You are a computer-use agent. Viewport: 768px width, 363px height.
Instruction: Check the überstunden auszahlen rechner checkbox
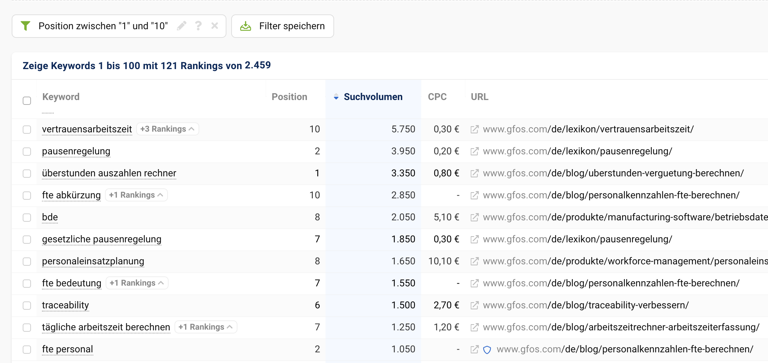27,174
